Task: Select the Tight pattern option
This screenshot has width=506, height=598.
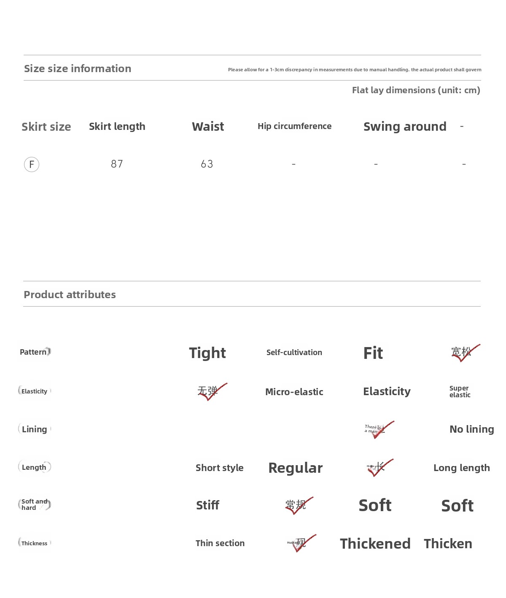Action: click(207, 353)
